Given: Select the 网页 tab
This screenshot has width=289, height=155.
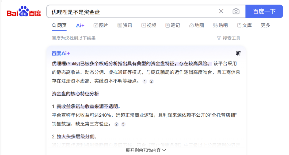Looking at the screenshot, I should (59, 25).
